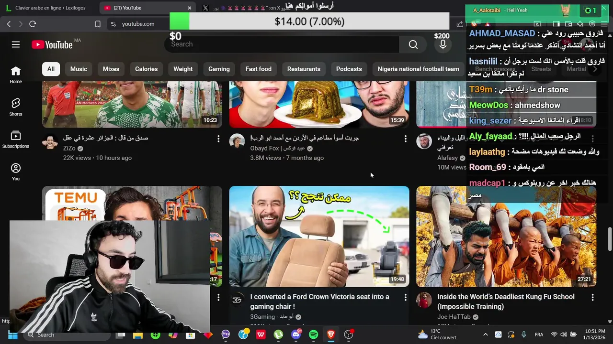Viewport: 613px width, 344px height.
Task: Switch to Brave browser taskbar icon
Action: click(331, 335)
